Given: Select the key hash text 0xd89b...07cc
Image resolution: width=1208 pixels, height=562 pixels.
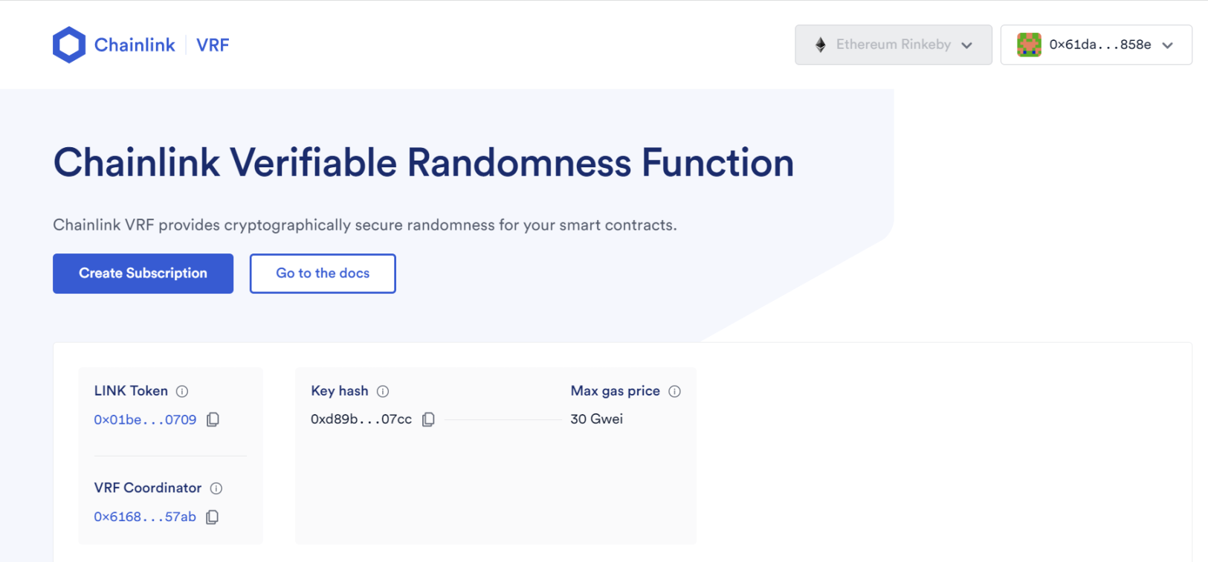Looking at the screenshot, I should point(361,419).
